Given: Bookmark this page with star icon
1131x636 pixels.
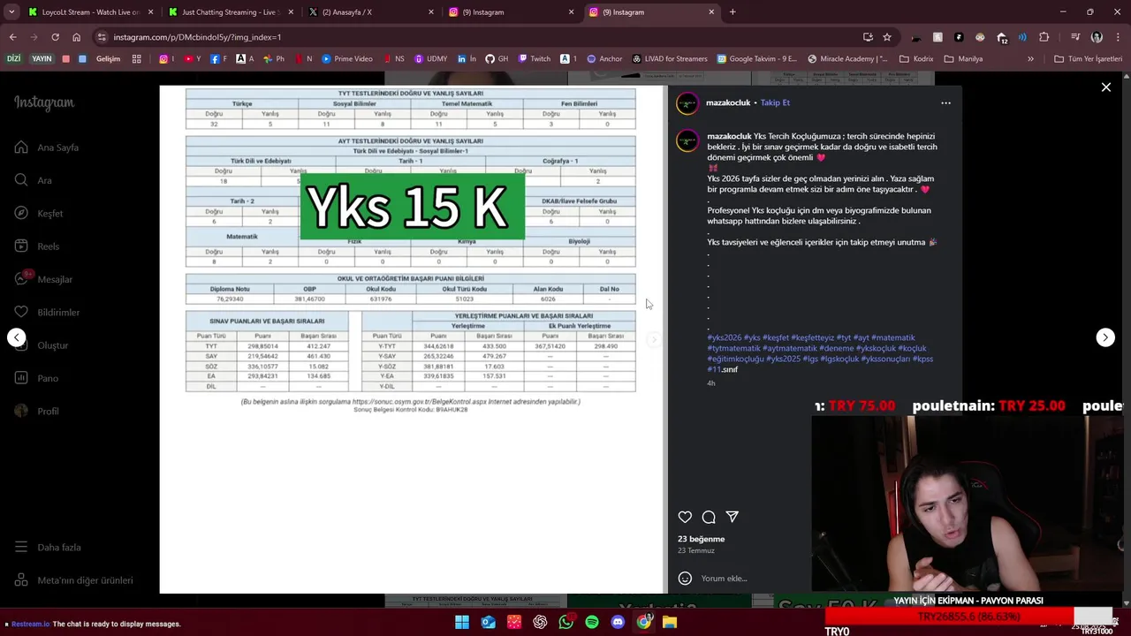Looking at the screenshot, I should tap(887, 37).
